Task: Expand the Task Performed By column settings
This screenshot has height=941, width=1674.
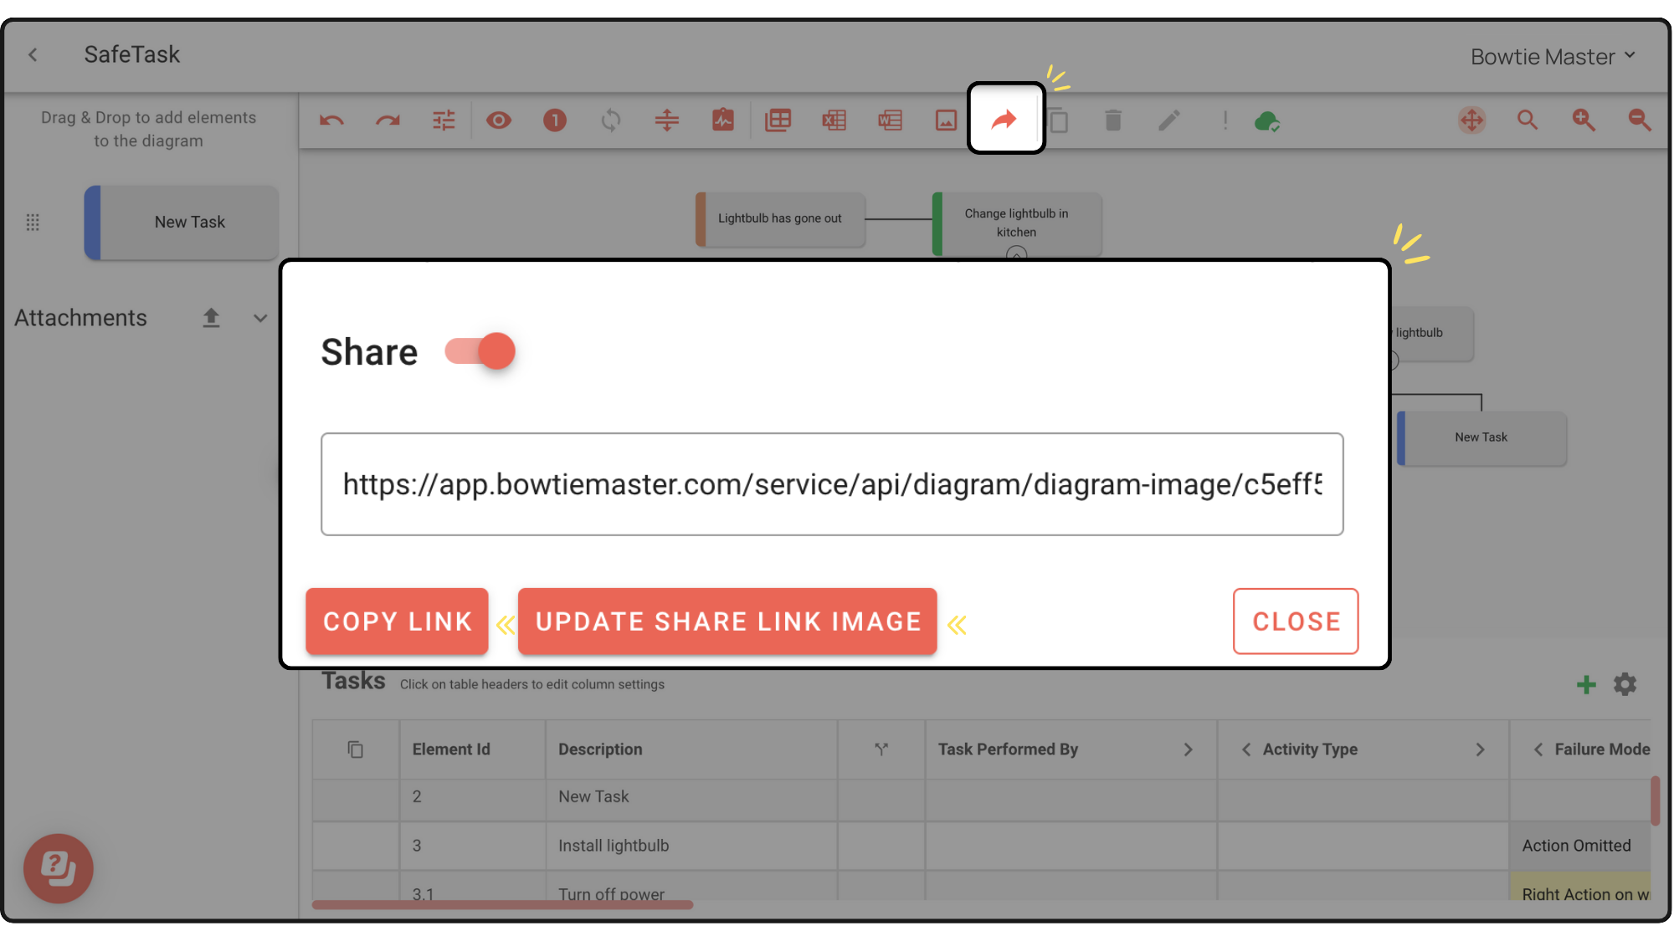Action: (x=1188, y=749)
